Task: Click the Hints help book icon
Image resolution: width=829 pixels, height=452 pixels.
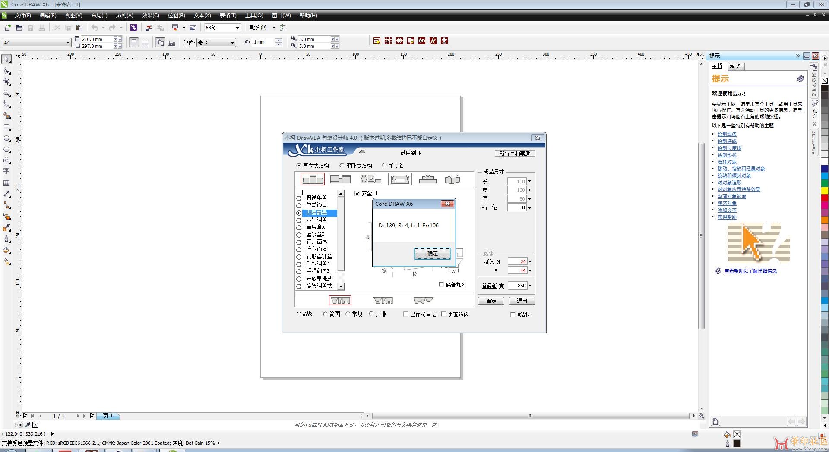Action: (800, 78)
